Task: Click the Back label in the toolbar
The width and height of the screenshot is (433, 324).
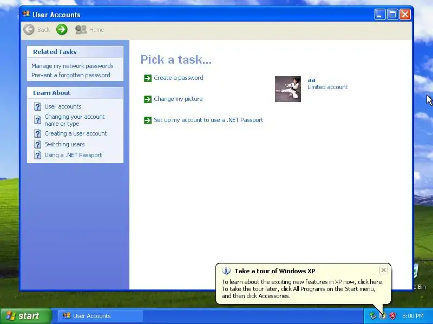Action: (x=43, y=30)
